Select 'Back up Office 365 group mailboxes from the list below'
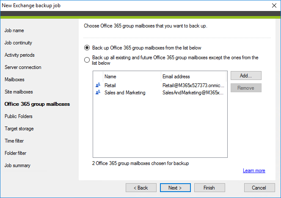Image resolution: width=281 pixels, height=198 pixels. click(x=87, y=48)
